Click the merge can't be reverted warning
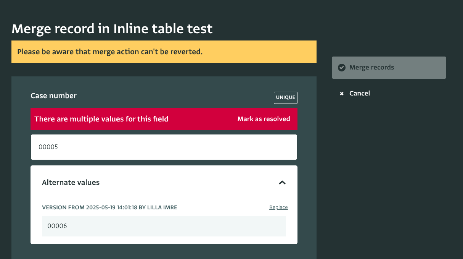The image size is (463, 259). pyautogui.click(x=164, y=52)
